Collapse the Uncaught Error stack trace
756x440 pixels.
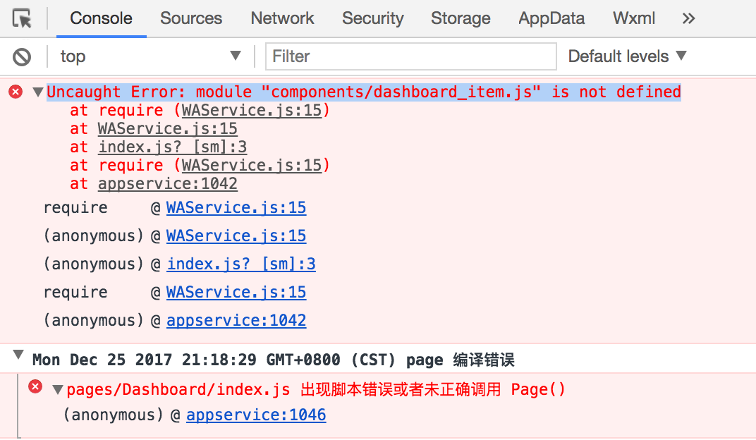(x=36, y=91)
